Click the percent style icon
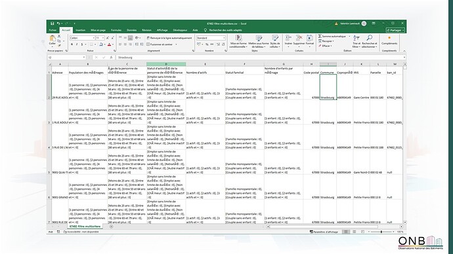This screenshot has width=453, height=254. (x=207, y=45)
